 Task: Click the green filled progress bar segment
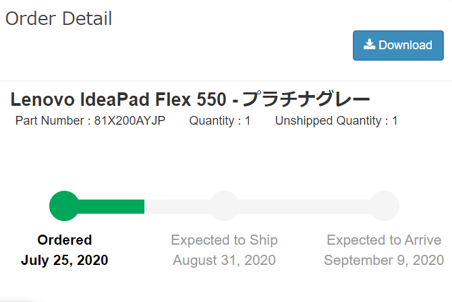(x=111, y=206)
